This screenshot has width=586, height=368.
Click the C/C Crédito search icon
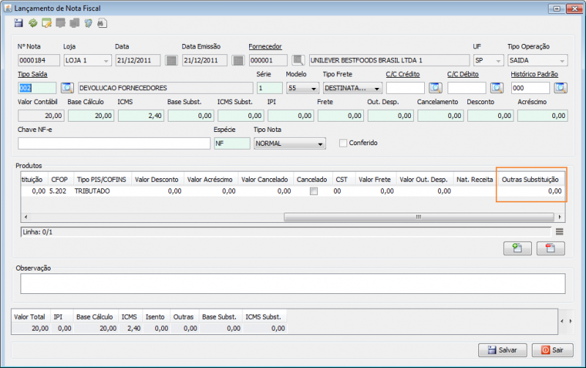(435, 88)
